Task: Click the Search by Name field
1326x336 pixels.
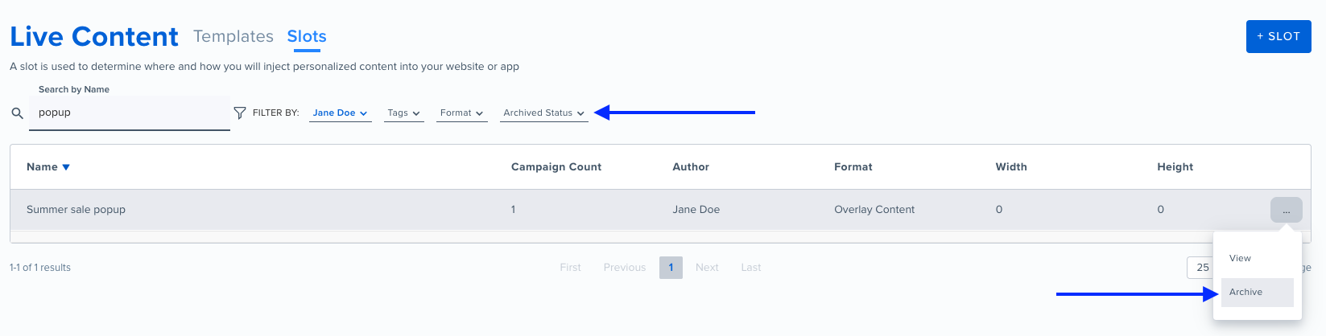Action: pos(130,113)
